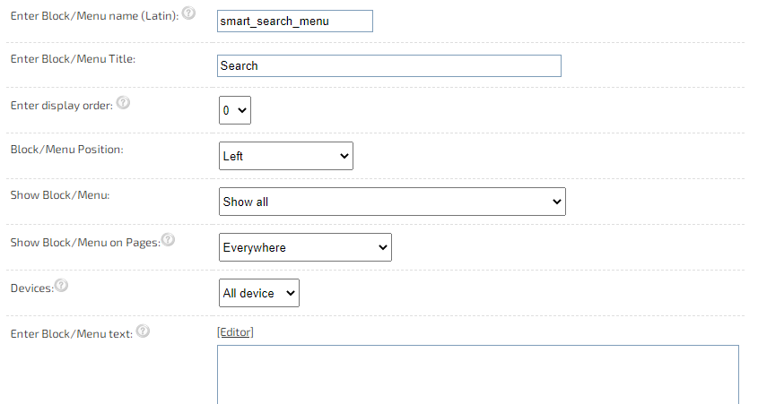The width and height of the screenshot is (758, 404).
Task: Click inside the Block/Menu text area
Action: click(x=478, y=374)
